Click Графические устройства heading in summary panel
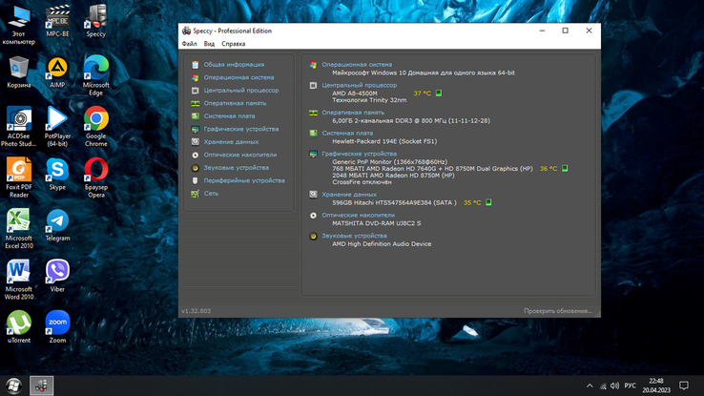Viewport: 704px width, 396px height. click(360, 154)
